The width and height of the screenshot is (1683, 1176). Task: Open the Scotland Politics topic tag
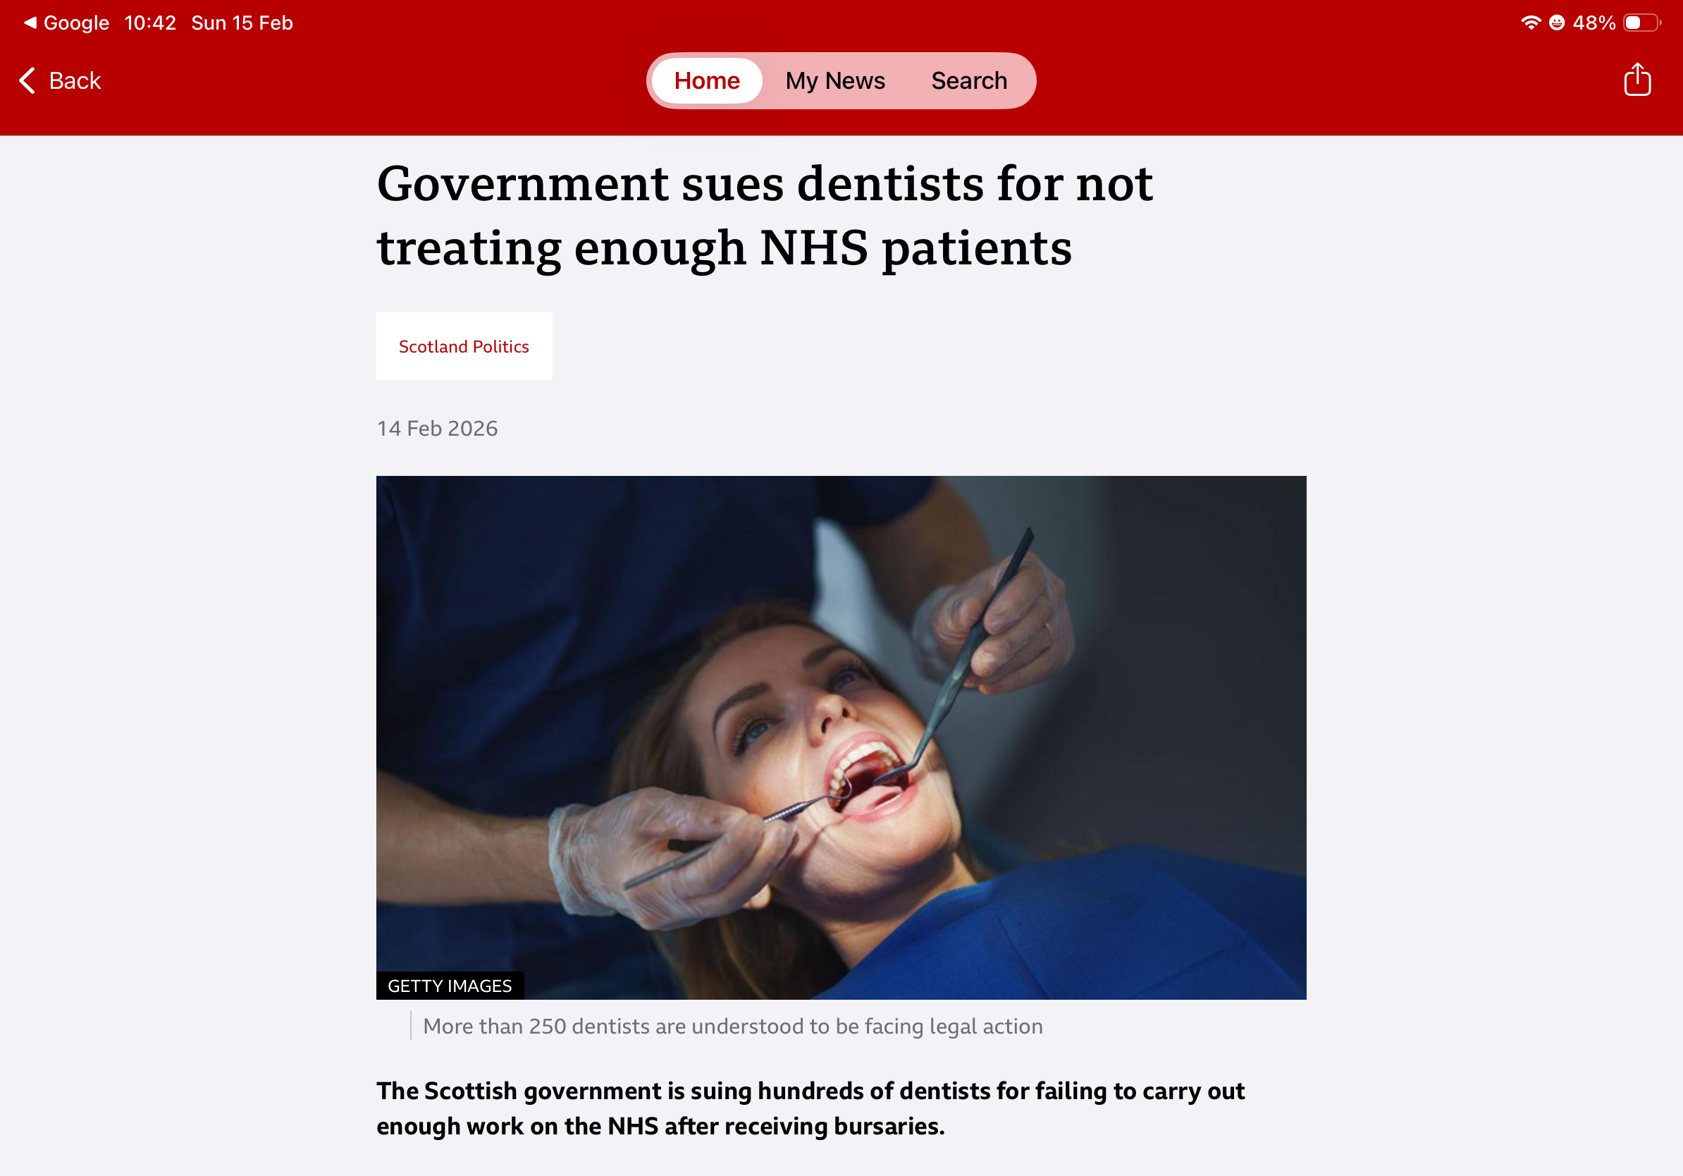464,346
